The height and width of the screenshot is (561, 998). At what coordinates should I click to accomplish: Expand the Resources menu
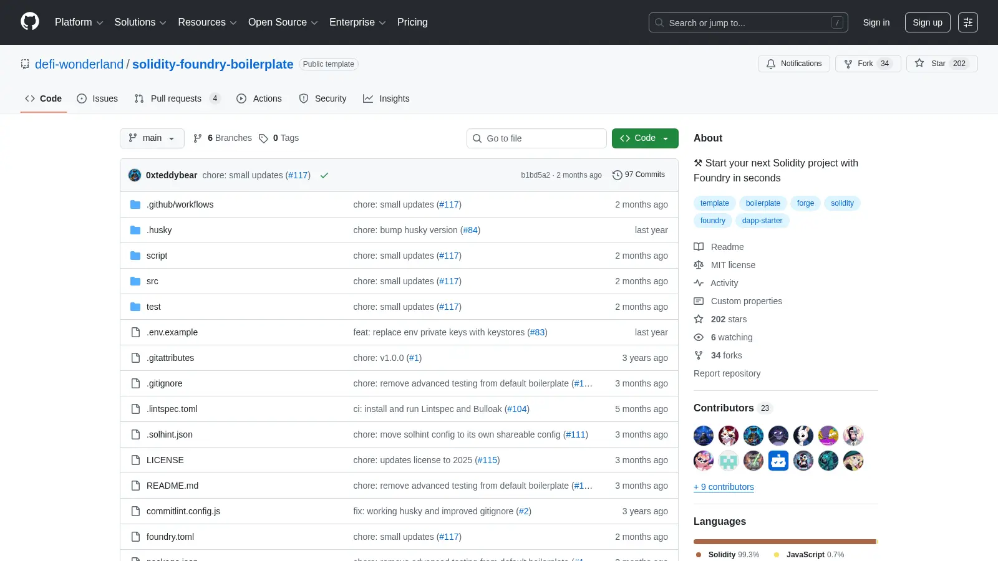click(207, 22)
